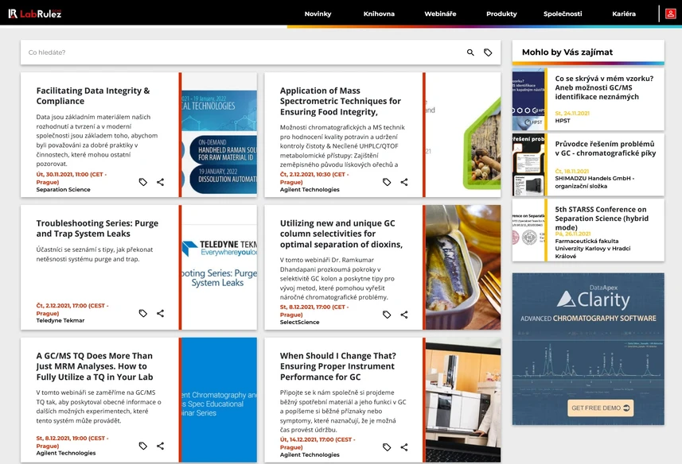The height and width of the screenshot is (464, 682).
Task: Click nuts thumbnail on Mass Spectrometric card
Action: click(463, 134)
